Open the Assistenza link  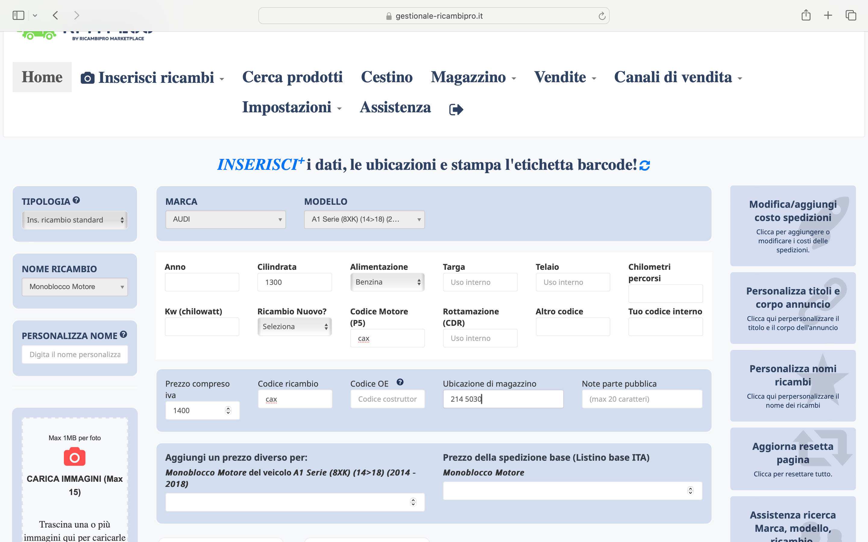coord(395,107)
